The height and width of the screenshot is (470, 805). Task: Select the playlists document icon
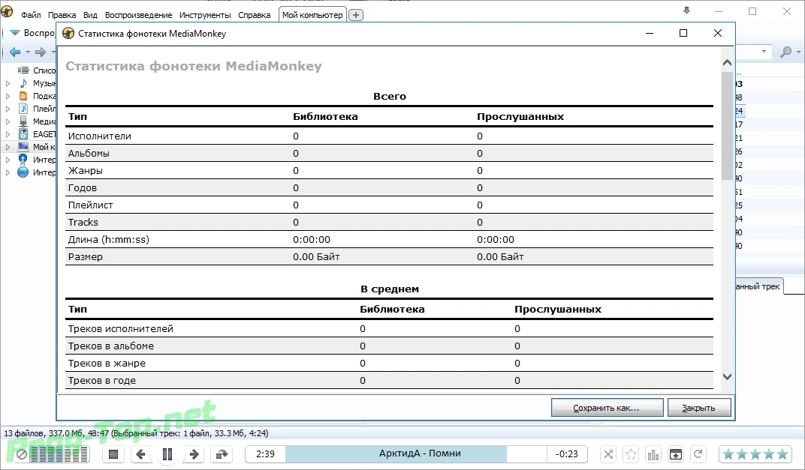pos(23,109)
